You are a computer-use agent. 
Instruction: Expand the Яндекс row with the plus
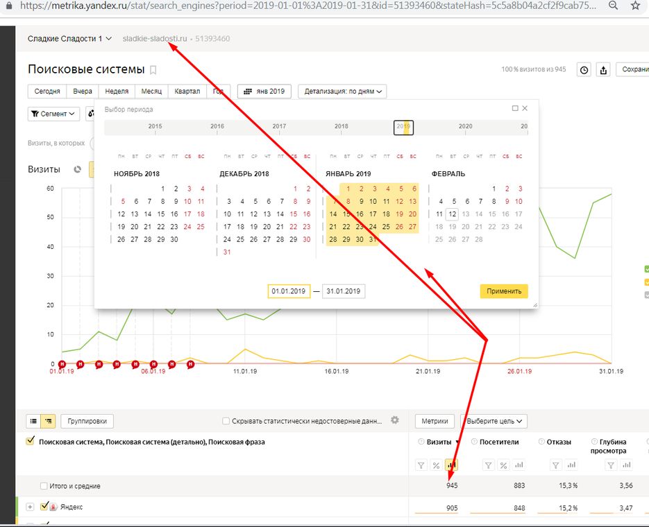pyautogui.click(x=30, y=507)
